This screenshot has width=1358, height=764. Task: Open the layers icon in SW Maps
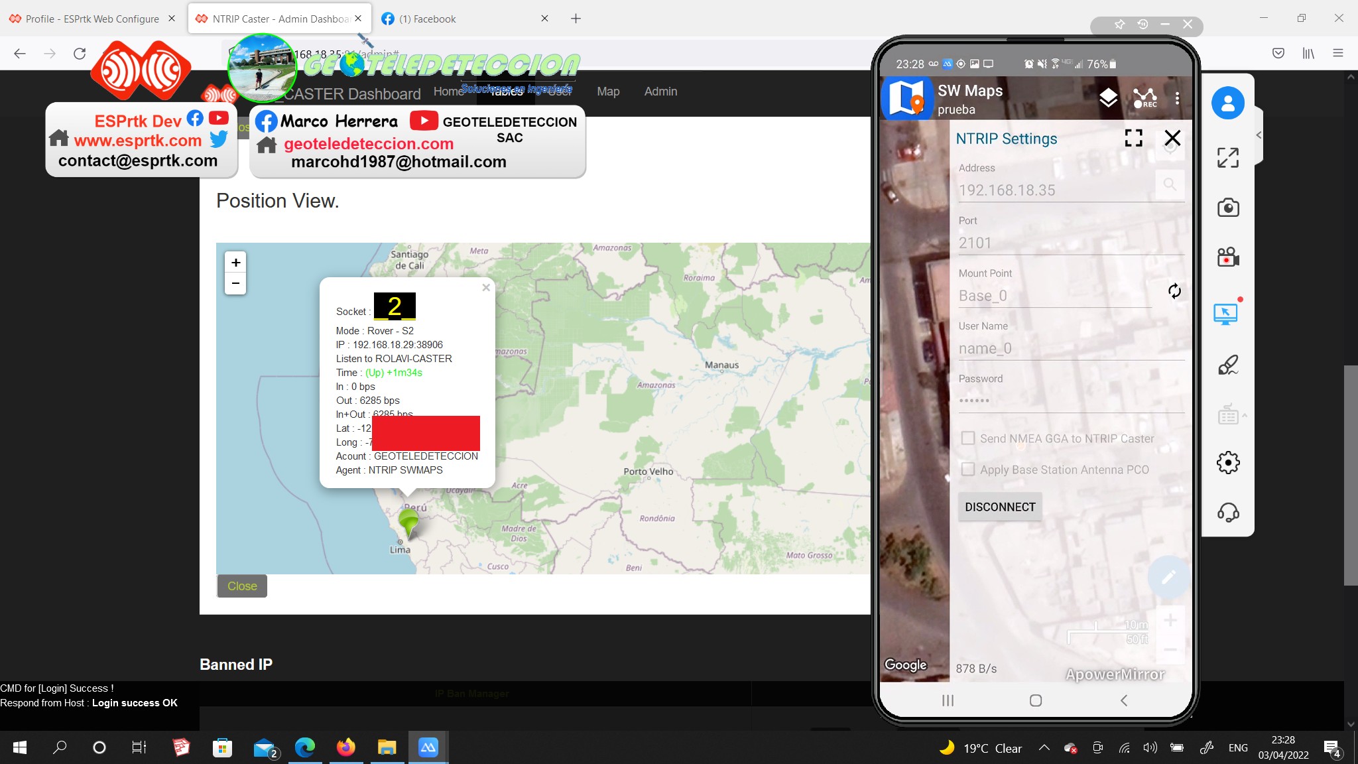(1108, 98)
